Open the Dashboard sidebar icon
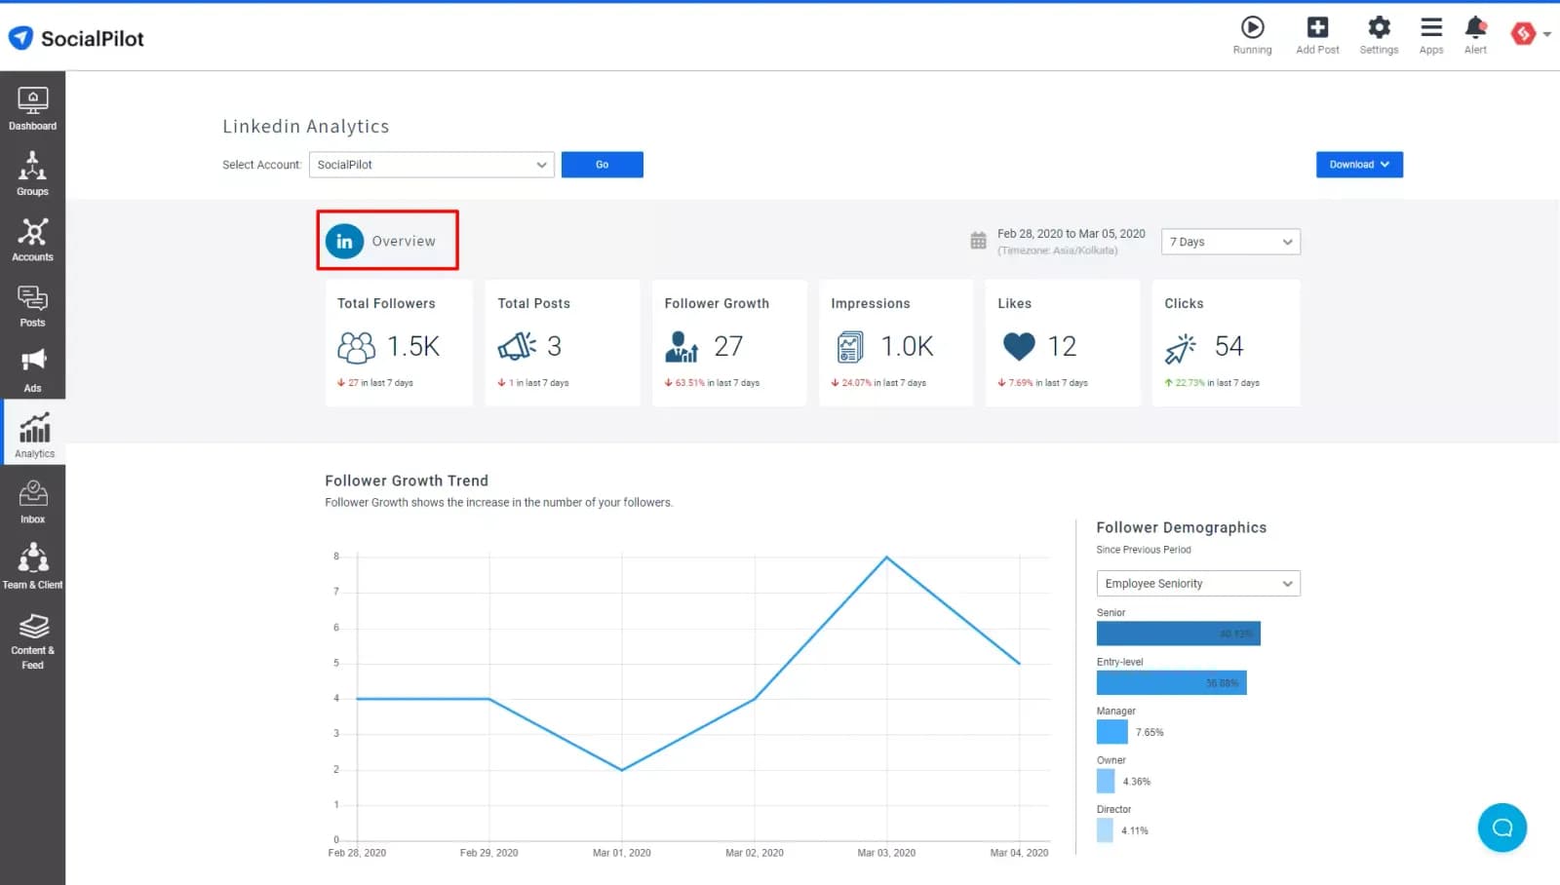The image size is (1560, 885). (32, 108)
